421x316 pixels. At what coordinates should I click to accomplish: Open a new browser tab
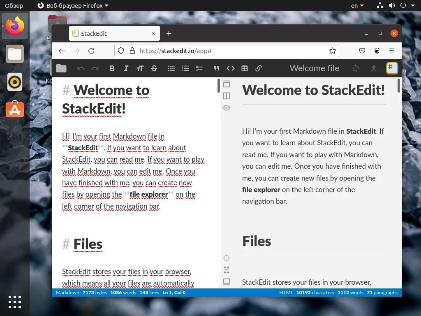(x=169, y=33)
